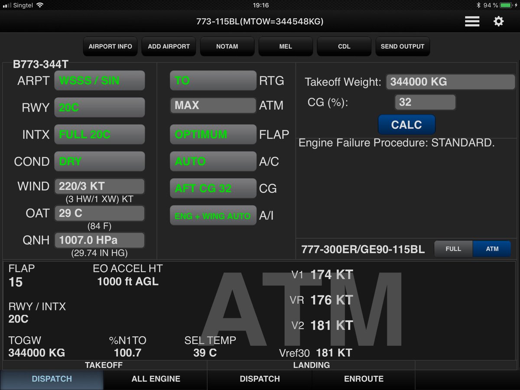Edit Takeoff Weight 344000 KG field
This screenshot has width=520, height=390.
click(x=450, y=81)
